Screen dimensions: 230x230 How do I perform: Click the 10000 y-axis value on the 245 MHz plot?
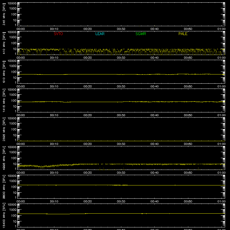(x=12, y=3)
